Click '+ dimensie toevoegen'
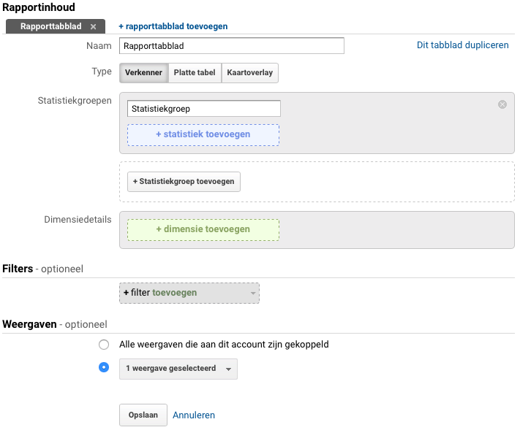 pos(203,229)
